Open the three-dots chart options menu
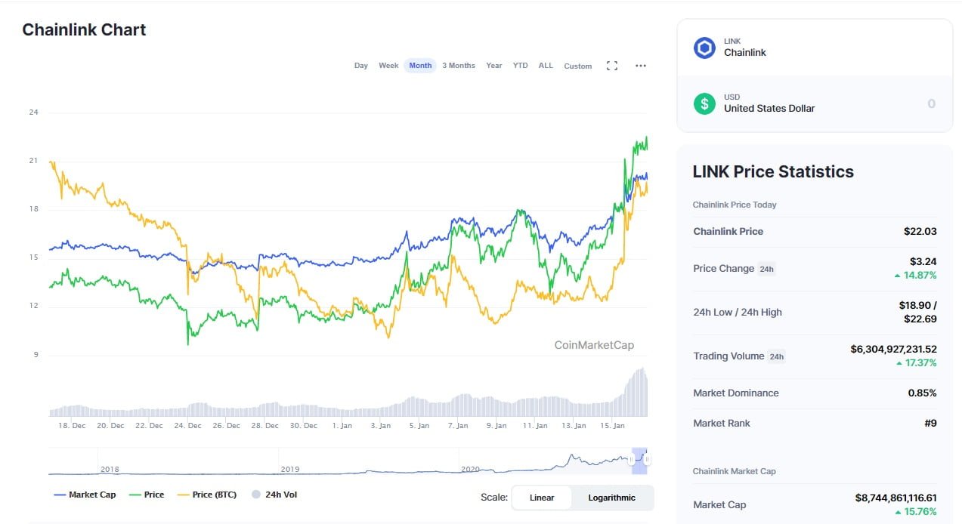962x524 pixels. (641, 66)
